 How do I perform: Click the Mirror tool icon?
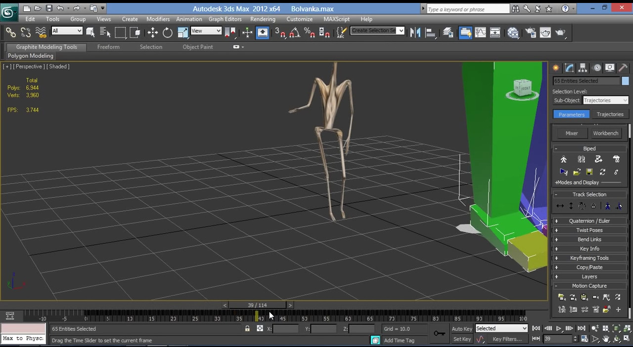415,33
